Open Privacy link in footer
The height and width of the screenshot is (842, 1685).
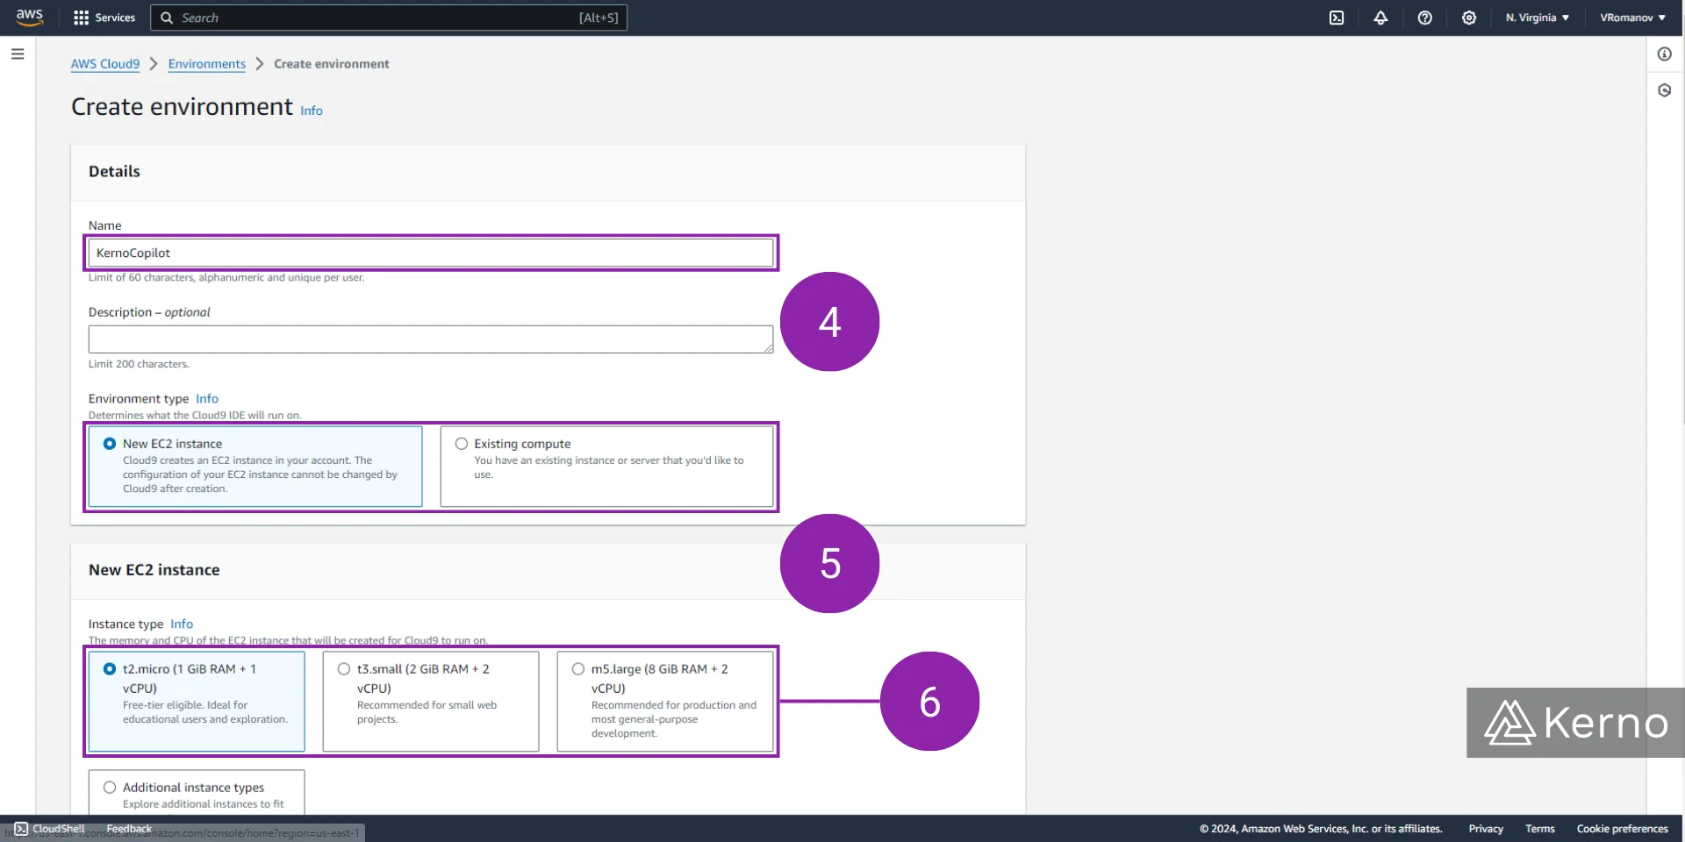point(1486,829)
